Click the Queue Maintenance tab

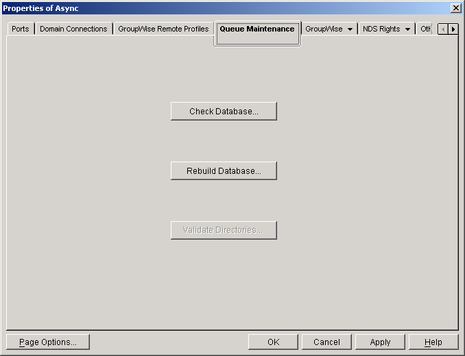pyautogui.click(x=257, y=33)
